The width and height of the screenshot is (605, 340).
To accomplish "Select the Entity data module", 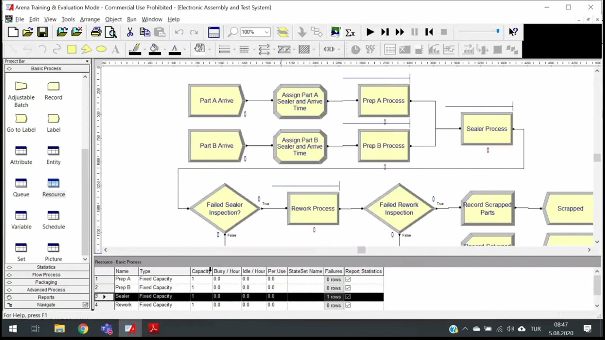I will click(53, 155).
